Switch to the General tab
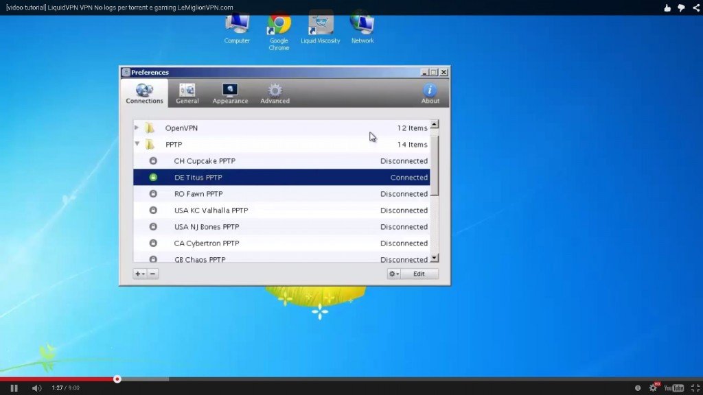The width and height of the screenshot is (703, 395). [187, 93]
